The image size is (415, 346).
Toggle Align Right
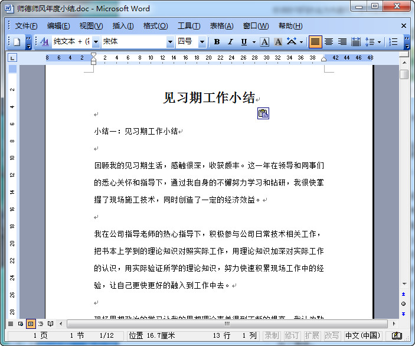tap(342, 42)
